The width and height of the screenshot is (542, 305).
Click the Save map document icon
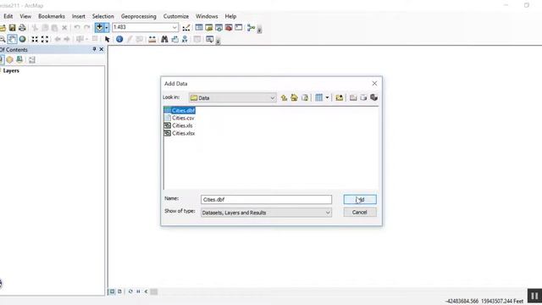click(x=13, y=28)
